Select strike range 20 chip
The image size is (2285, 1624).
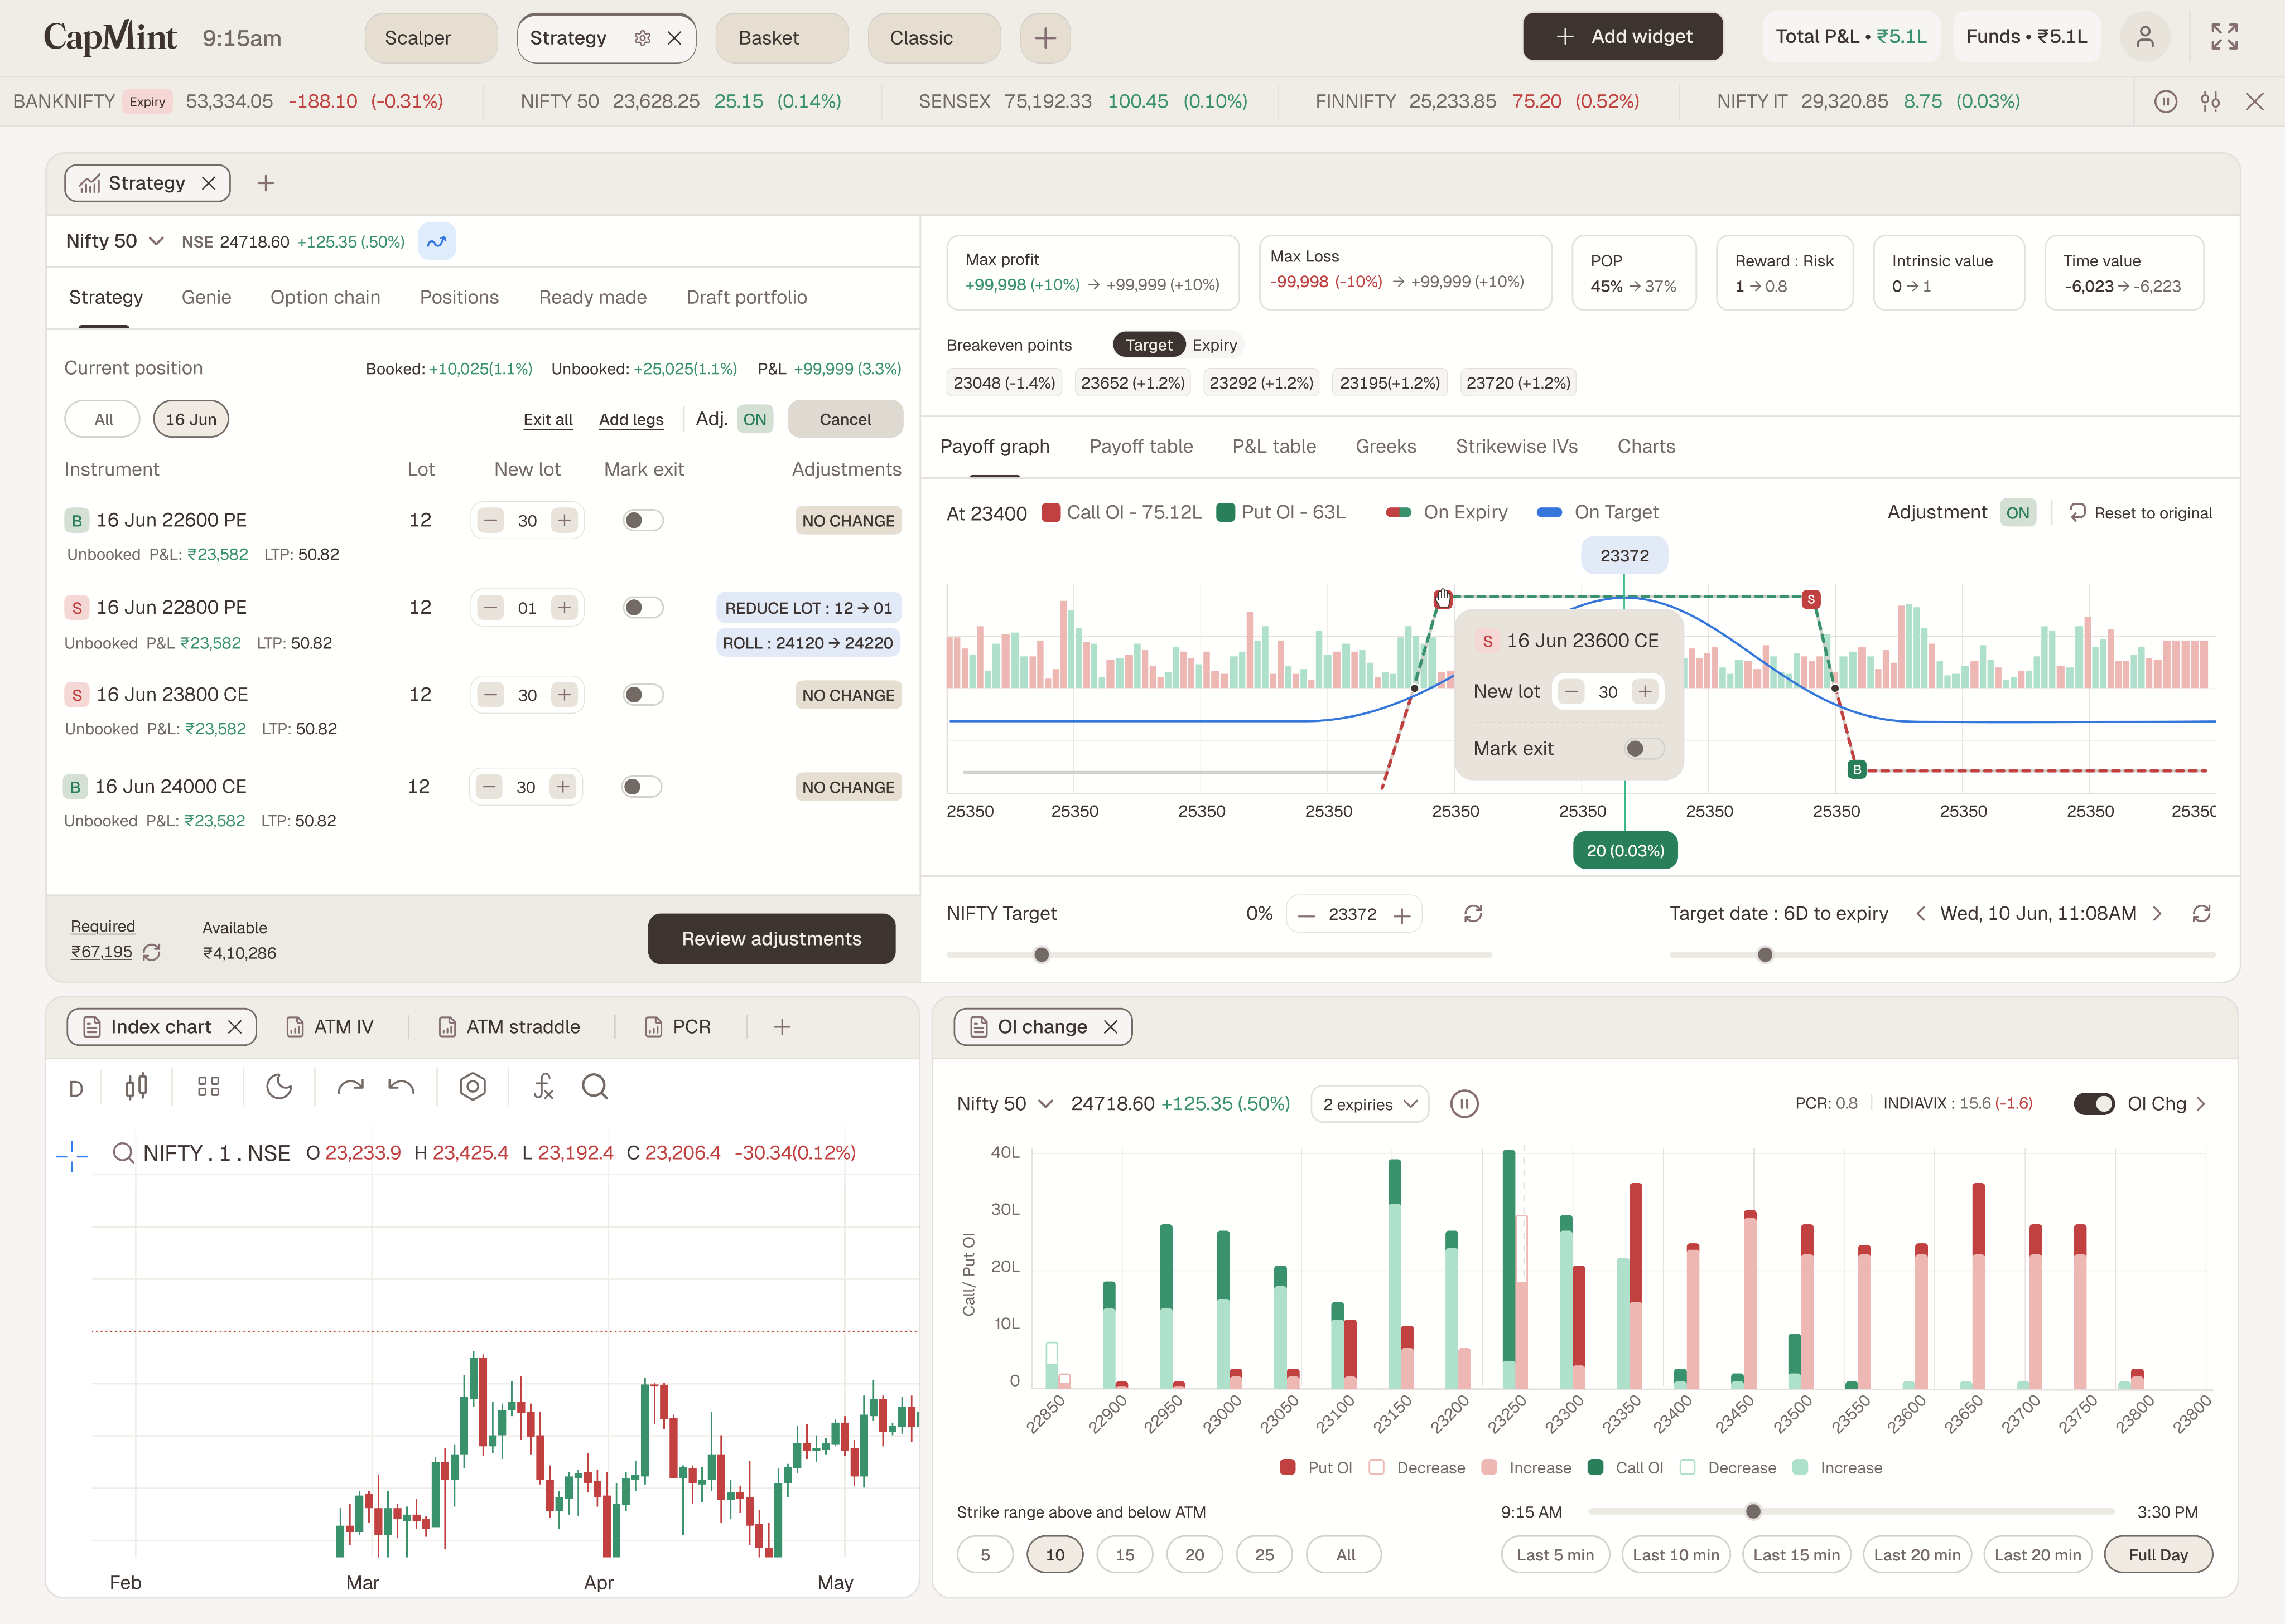pos(1194,1555)
